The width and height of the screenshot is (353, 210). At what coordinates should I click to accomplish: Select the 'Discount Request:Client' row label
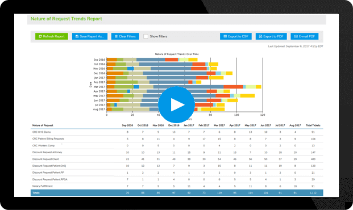coord(45,159)
